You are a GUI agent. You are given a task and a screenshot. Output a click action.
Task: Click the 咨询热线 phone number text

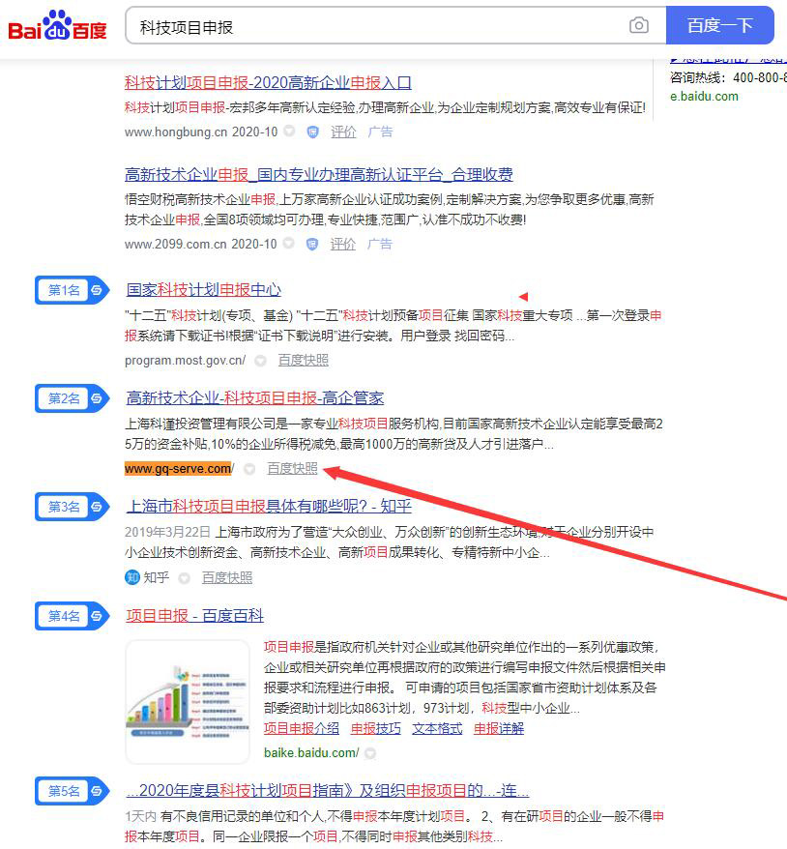729,77
